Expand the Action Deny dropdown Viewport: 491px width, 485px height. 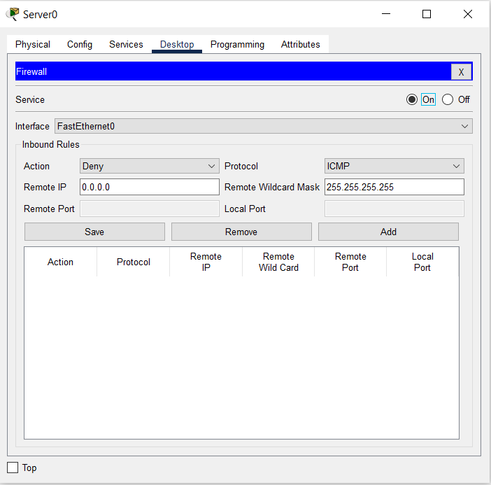tap(150, 166)
